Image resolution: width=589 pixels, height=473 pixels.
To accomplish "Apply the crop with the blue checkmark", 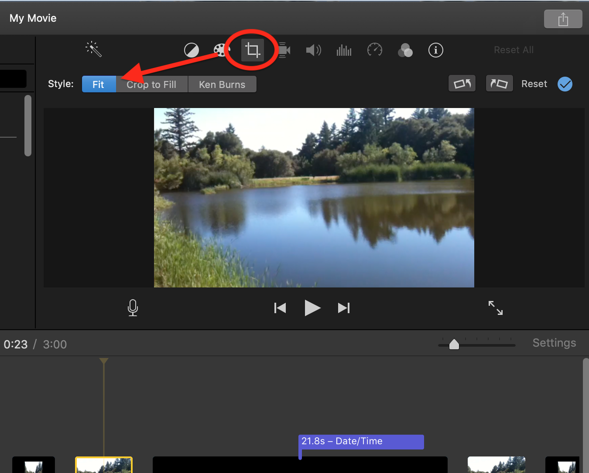I will pos(565,84).
